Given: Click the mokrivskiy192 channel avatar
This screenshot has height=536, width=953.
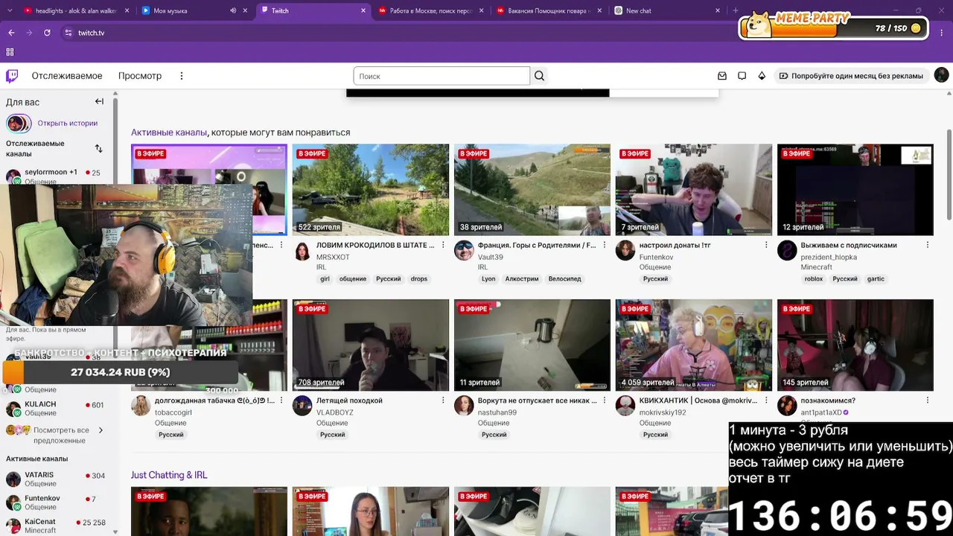Looking at the screenshot, I should pyautogui.click(x=625, y=406).
